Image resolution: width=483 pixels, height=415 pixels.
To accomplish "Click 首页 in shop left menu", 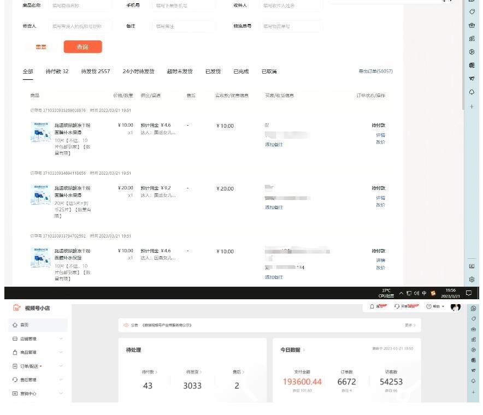I will coord(38,325).
